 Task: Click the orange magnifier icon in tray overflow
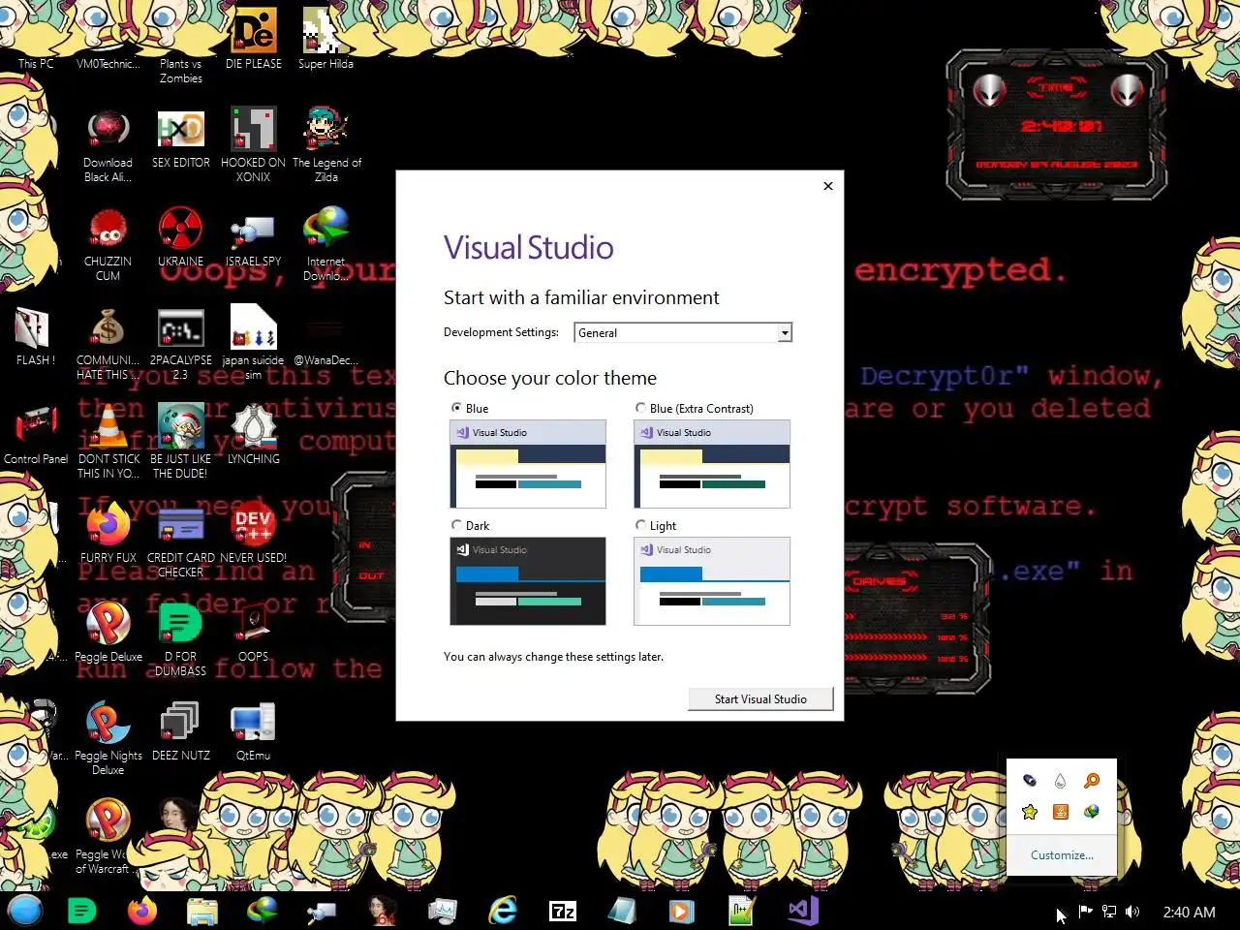[1092, 781]
